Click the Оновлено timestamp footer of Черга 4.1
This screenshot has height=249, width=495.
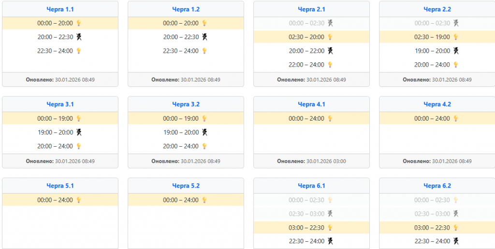coord(311,161)
